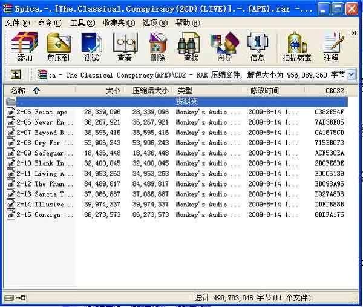
Task: Sort by 名称 column header
Action: (x=40, y=90)
